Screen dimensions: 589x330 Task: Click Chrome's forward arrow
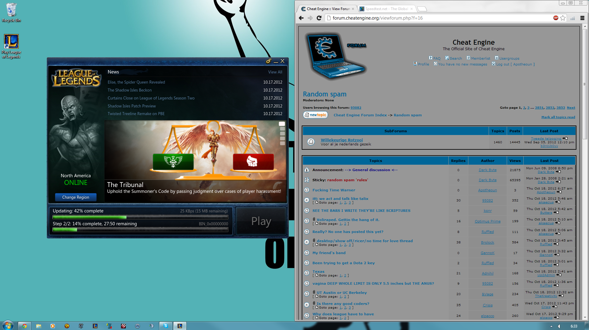click(310, 18)
